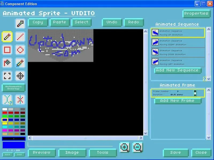Viewport: 214px width, 160px height.
Task: Click the large current color preview box
Action: [x=14, y=145]
